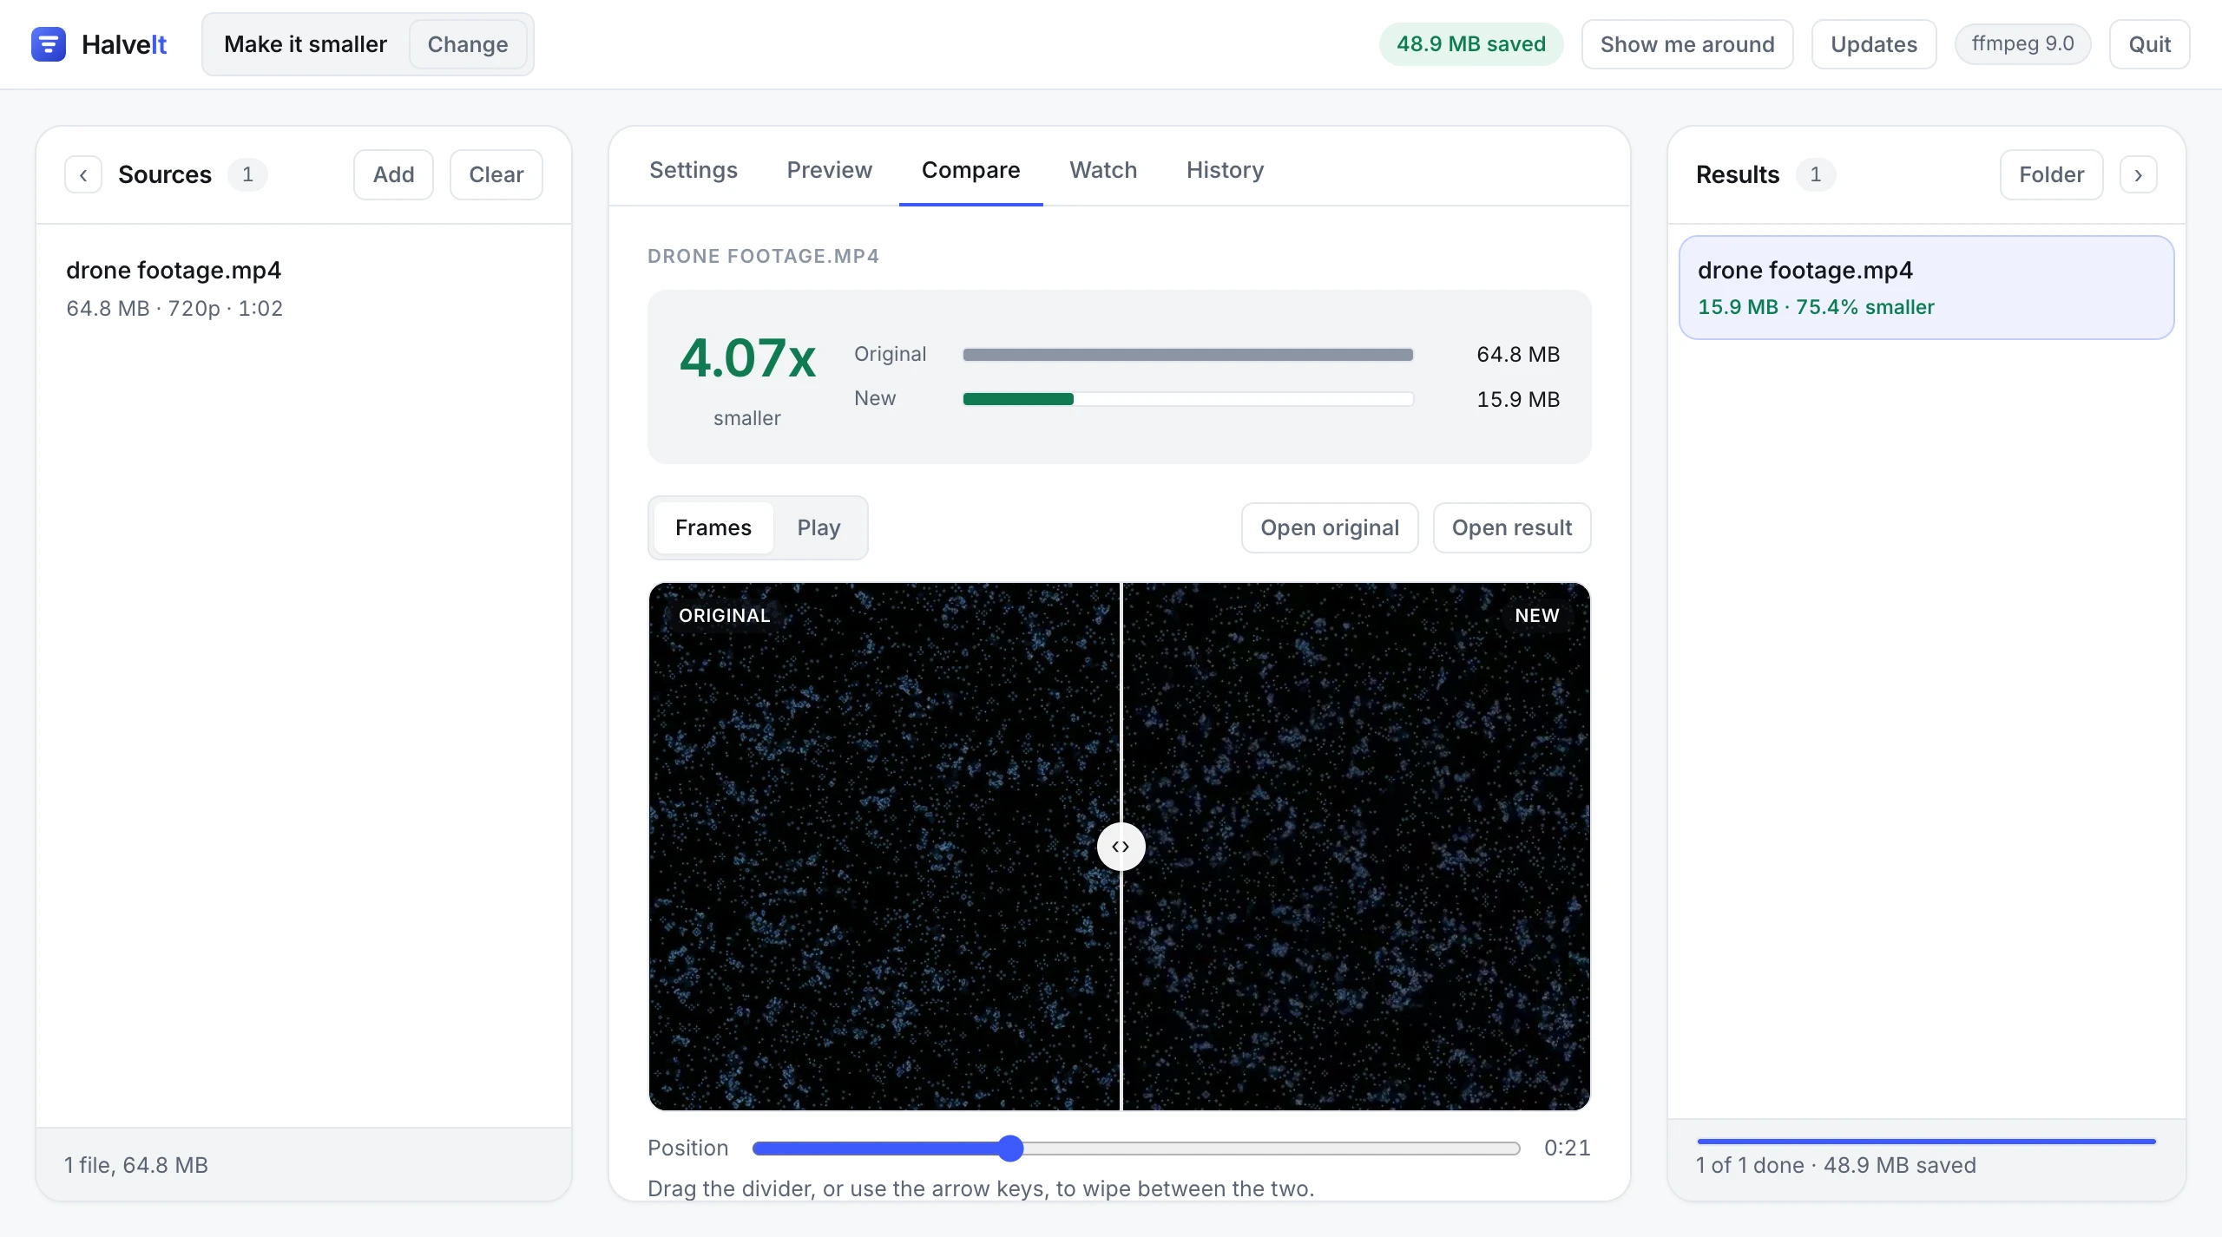The height and width of the screenshot is (1237, 2222).
Task: Open the original video file
Action: pyautogui.click(x=1330, y=527)
